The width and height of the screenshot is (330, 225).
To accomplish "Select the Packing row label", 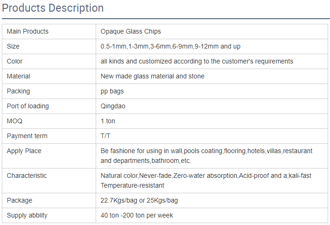I will click(x=18, y=91).
